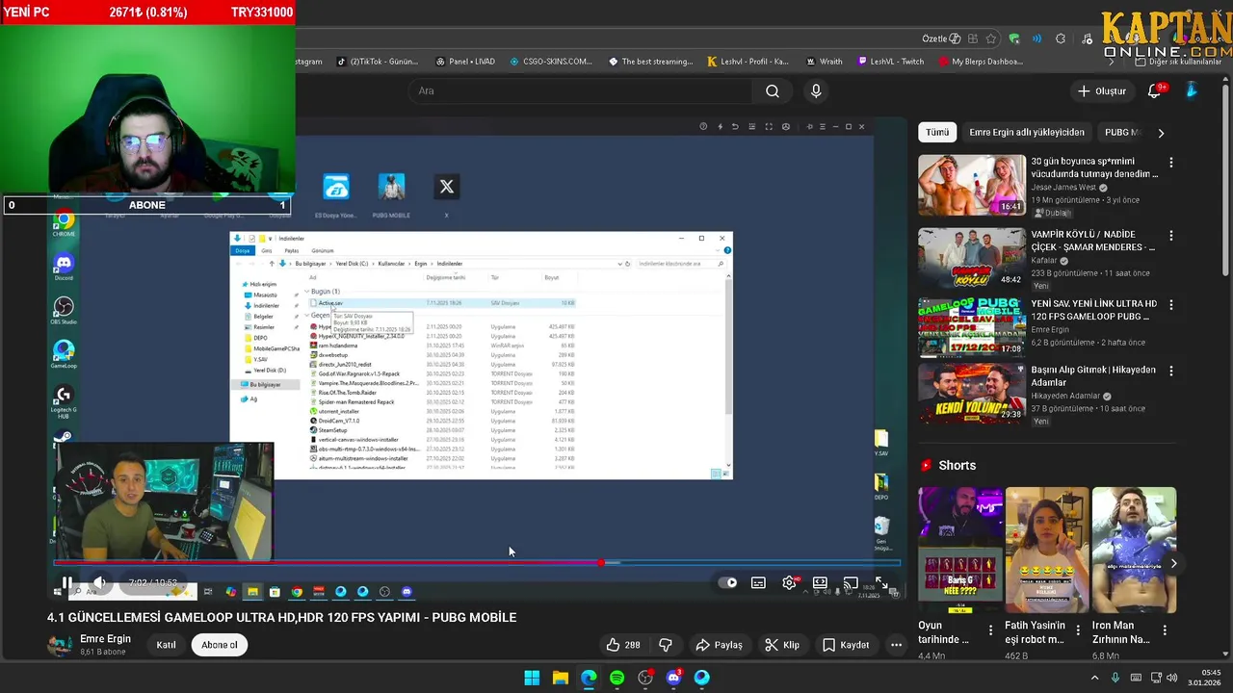Show hidden system tray icons
This screenshot has width=1233, height=693.
1094,678
